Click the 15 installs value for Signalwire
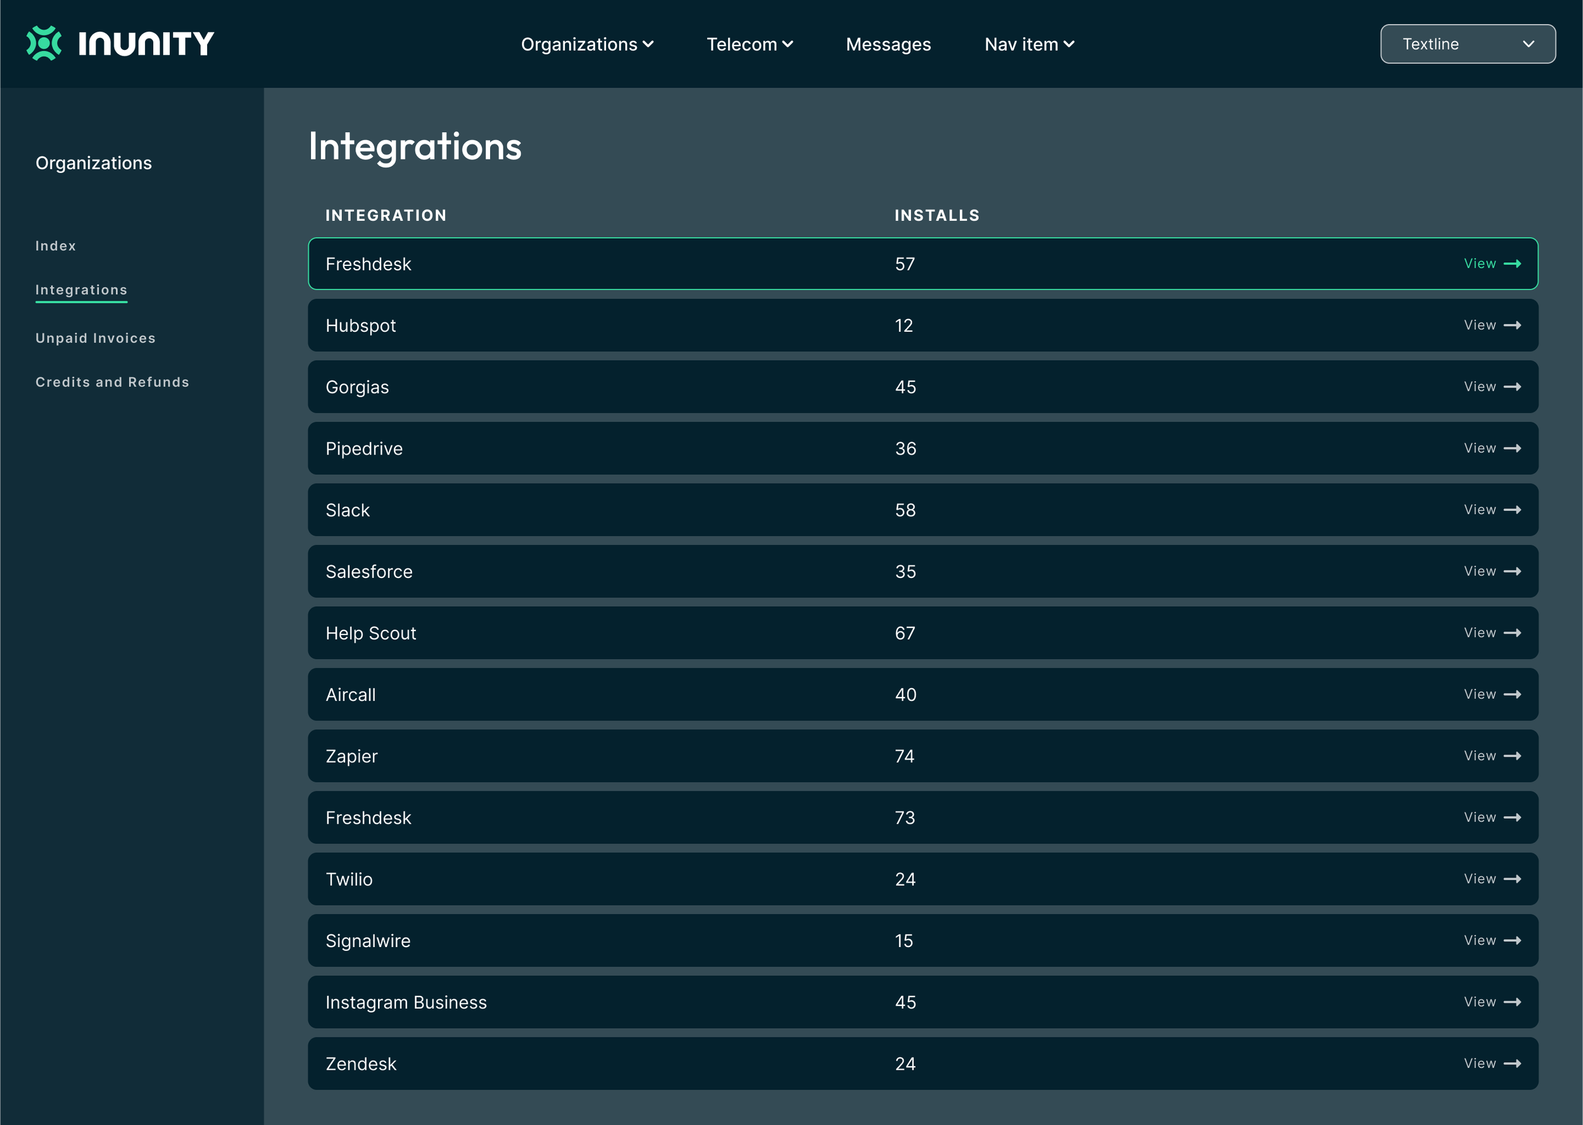1583x1125 pixels. [x=904, y=941]
